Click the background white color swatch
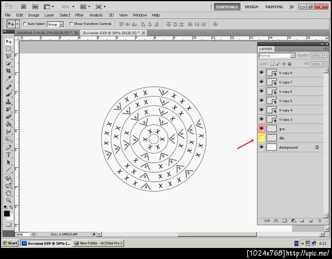Image resolution: width=332 pixels, height=259 pixels. tap(12, 216)
